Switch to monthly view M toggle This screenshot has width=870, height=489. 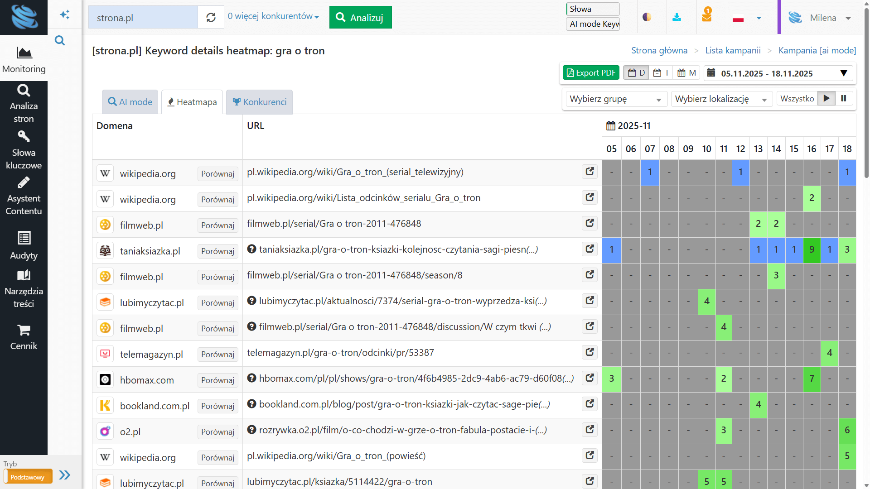[686, 73]
